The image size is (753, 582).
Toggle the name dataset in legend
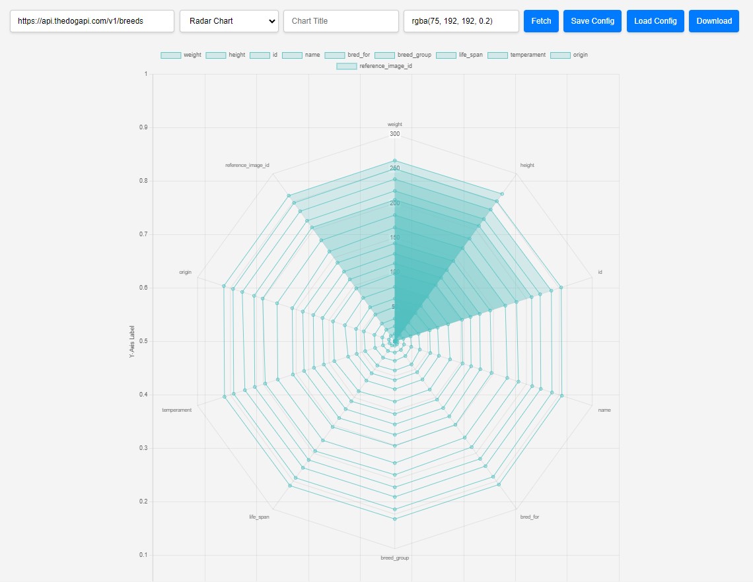[301, 55]
